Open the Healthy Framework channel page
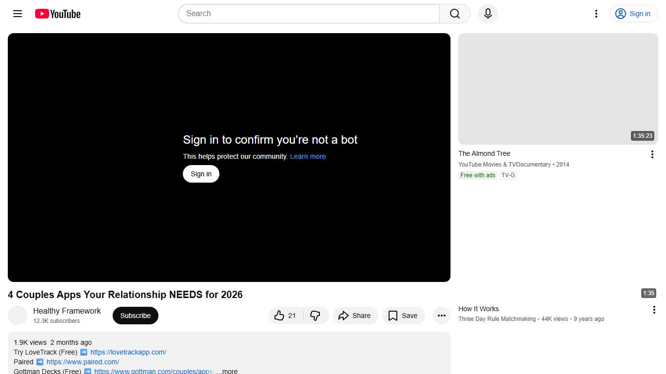Screen dimensions: 666x374 [x=67, y=311]
